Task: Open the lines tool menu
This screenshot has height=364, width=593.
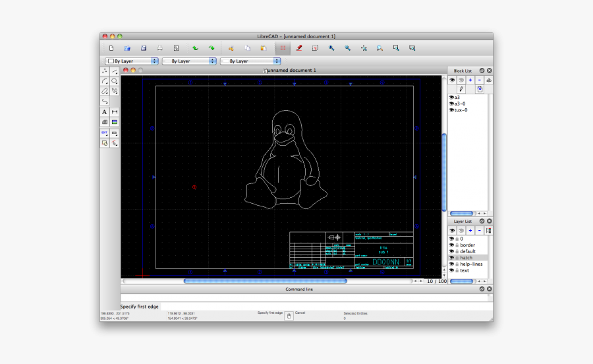Action: tap(115, 71)
